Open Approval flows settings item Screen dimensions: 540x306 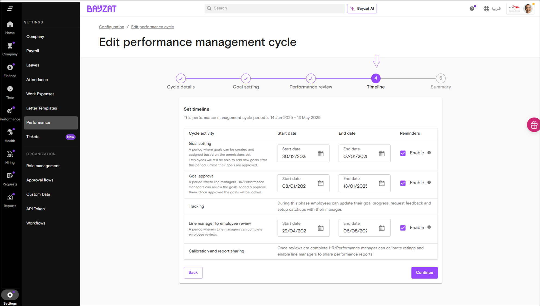[40, 180]
